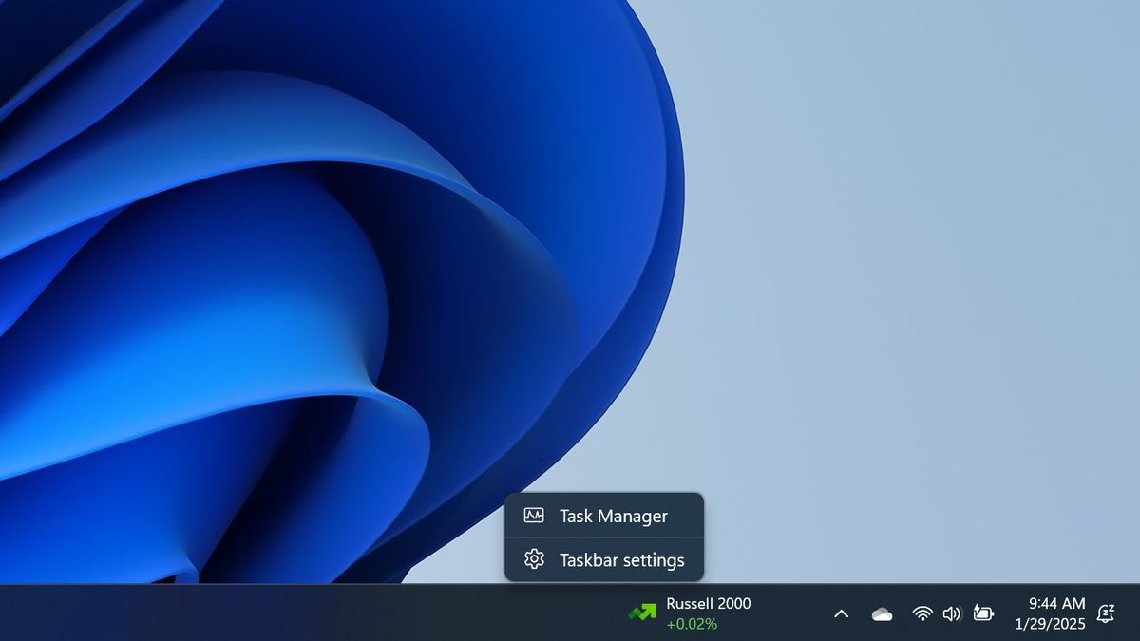Image resolution: width=1140 pixels, height=641 pixels.
Task: Open the quick settings flyout
Action: click(x=951, y=613)
